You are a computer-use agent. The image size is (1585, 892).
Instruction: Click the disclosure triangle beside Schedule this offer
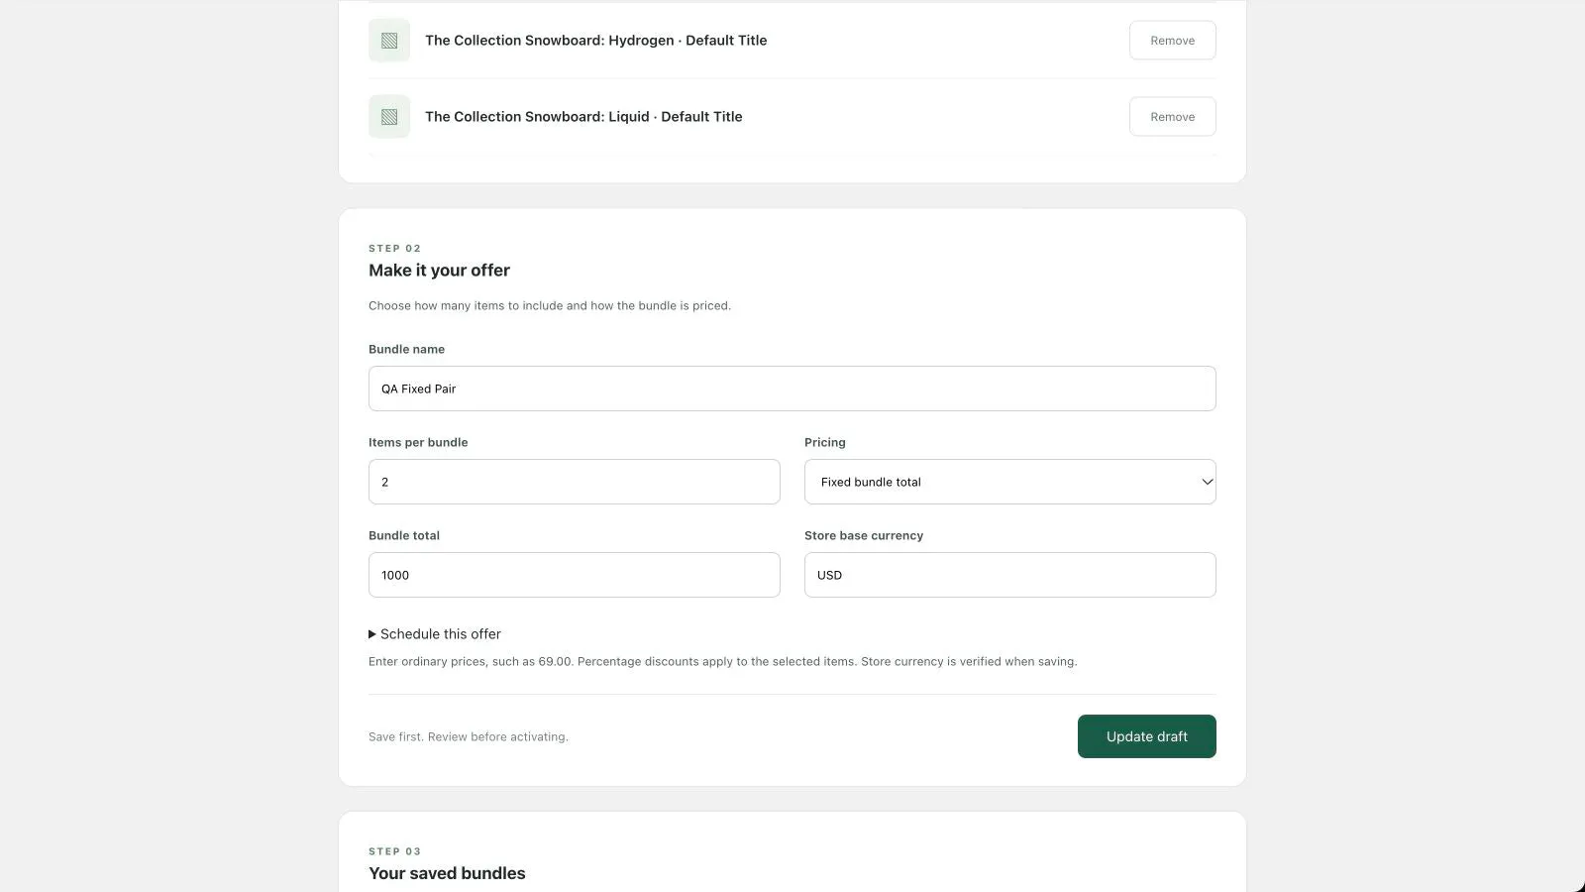click(x=372, y=634)
